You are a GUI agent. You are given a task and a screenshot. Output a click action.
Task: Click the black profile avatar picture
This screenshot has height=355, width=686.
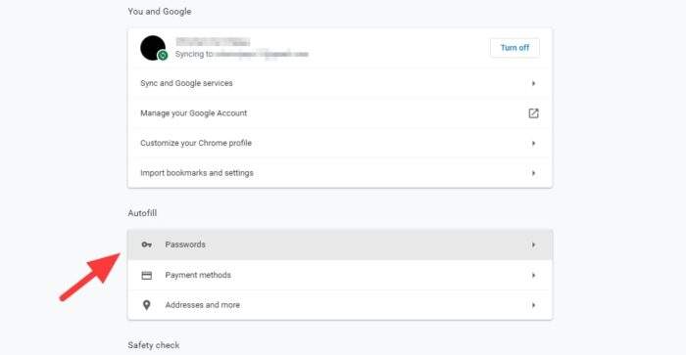coord(153,48)
